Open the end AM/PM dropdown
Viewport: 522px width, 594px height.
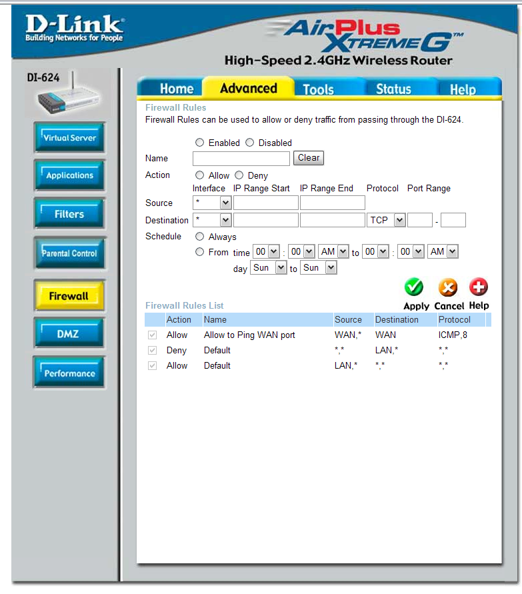(443, 251)
